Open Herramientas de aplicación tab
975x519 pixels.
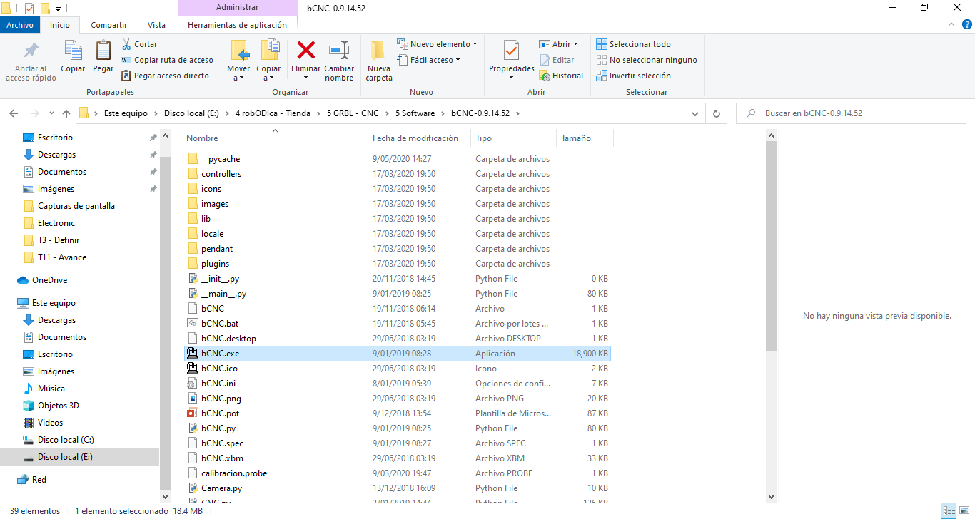(237, 25)
